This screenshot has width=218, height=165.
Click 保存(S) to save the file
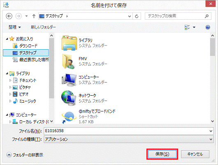(x=162, y=154)
